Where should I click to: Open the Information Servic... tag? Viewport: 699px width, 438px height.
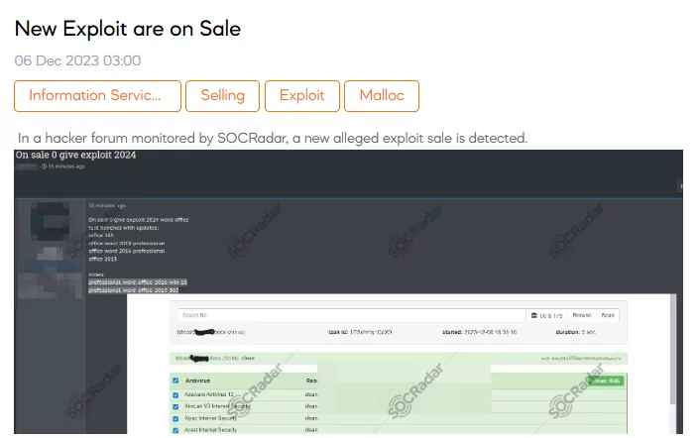[x=97, y=96]
